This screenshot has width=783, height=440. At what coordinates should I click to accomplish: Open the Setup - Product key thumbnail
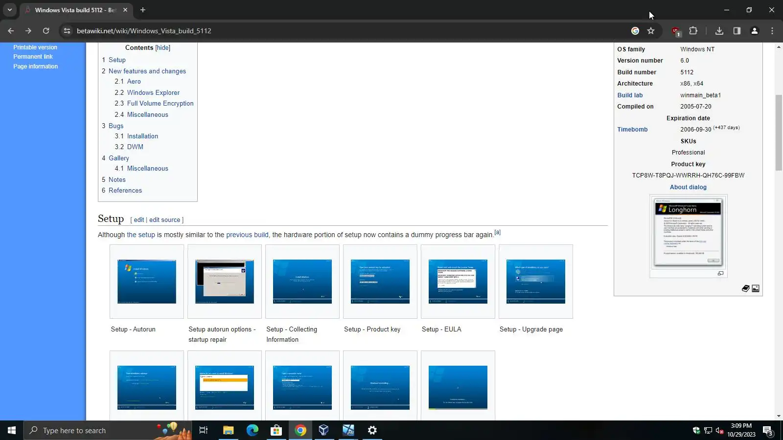click(380, 282)
